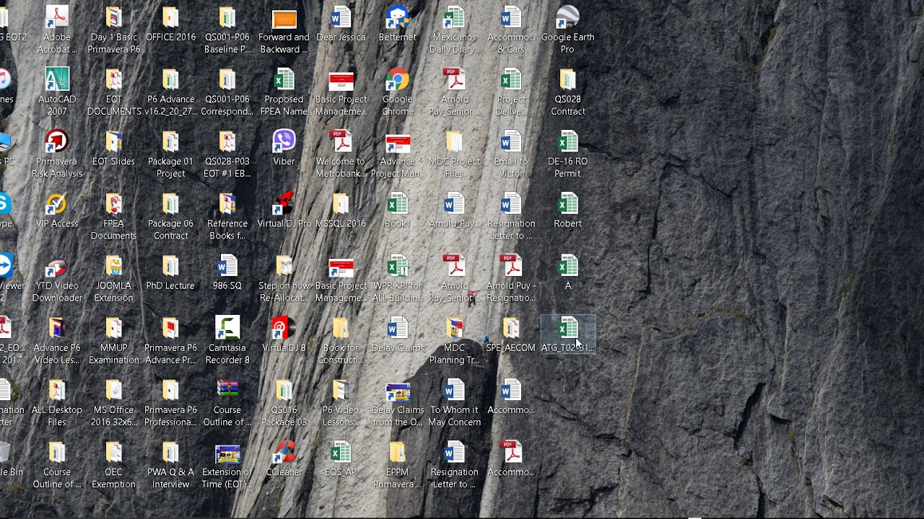The image size is (924, 519).
Task: Select the EOT Slides folder
Action: coord(113,141)
